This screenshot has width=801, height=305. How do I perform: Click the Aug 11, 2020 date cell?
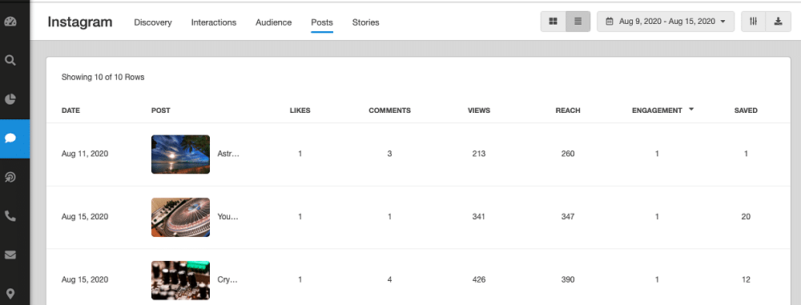[85, 154]
